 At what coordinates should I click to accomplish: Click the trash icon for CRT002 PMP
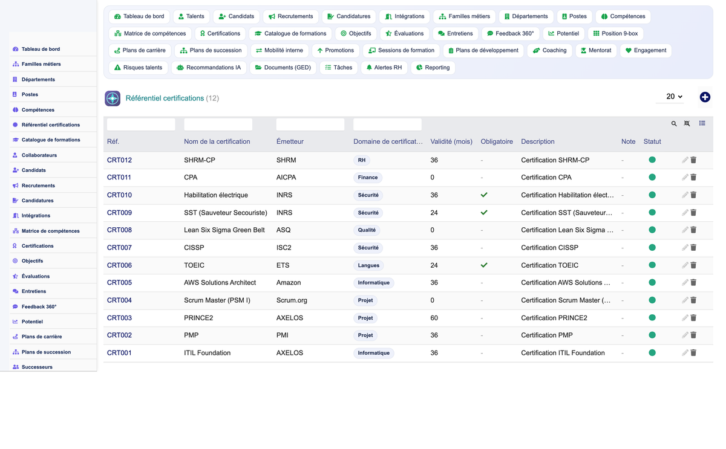click(x=693, y=335)
